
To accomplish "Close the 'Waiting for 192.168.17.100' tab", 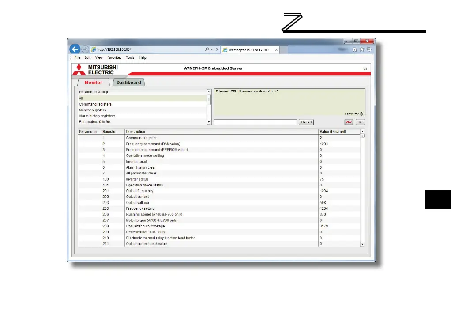I will point(276,50).
